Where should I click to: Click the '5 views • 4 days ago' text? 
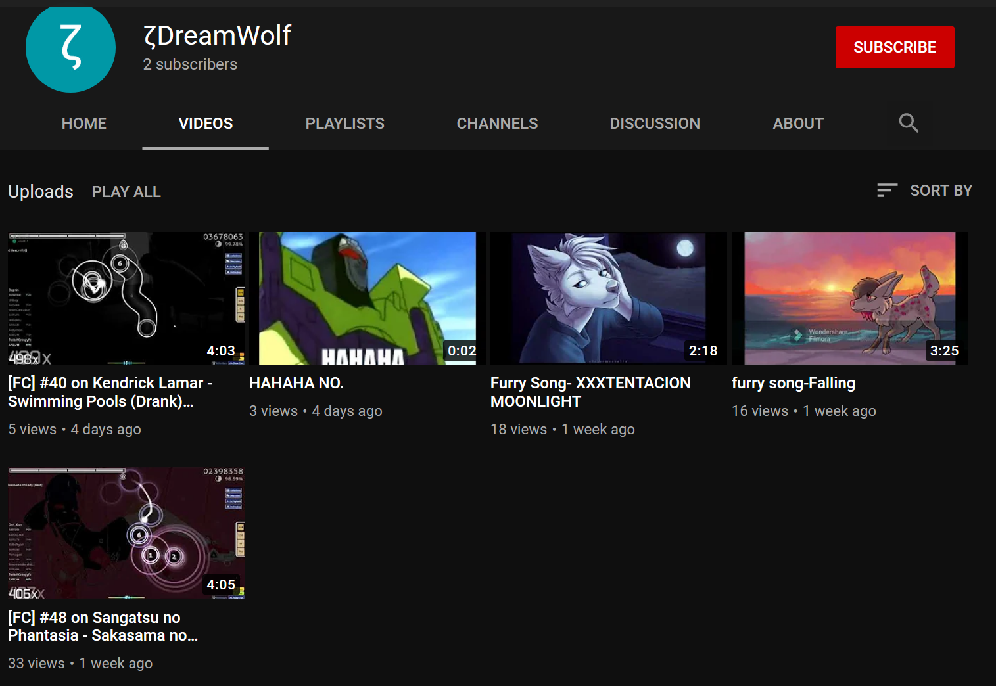(75, 430)
